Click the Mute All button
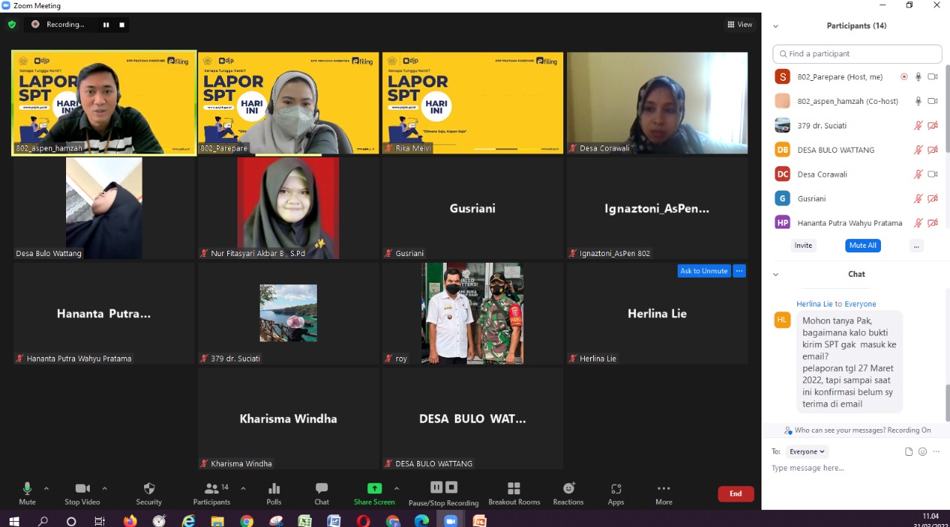Viewport: 950px width, 527px height. tap(862, 245)
